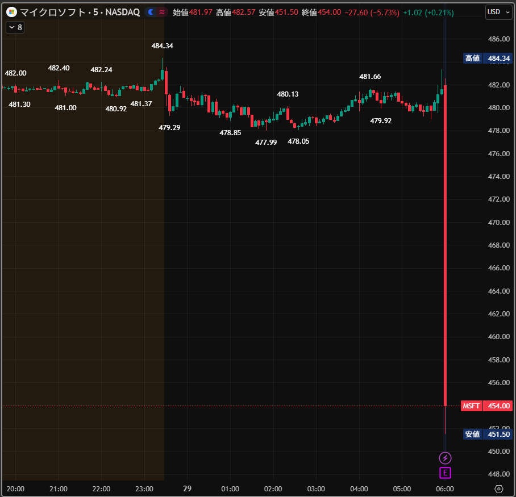
Task: Click the +1.02 (+0.21%) change text
Action: pyautogui.click(x=428, y=12)
